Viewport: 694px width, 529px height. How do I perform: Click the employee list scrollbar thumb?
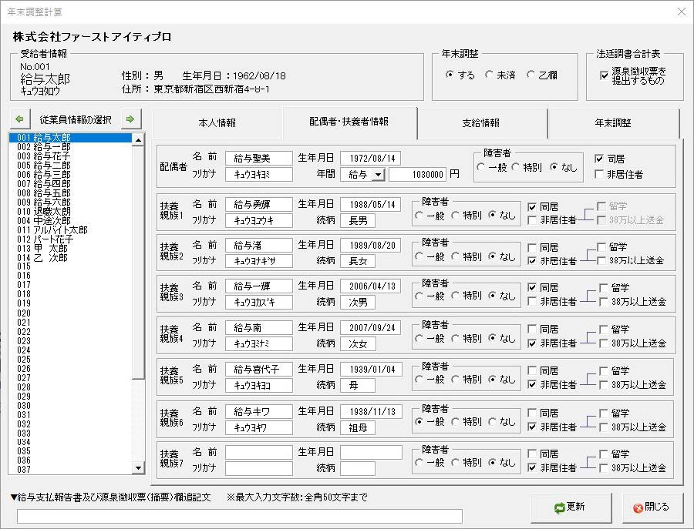coord(139,263)
